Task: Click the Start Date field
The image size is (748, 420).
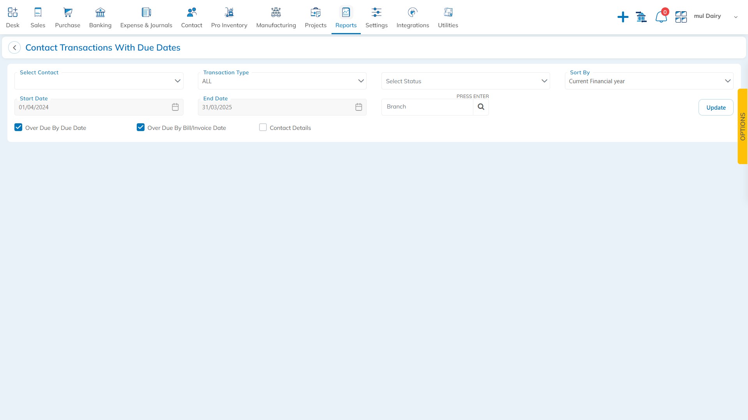Action: click(99, 107)
